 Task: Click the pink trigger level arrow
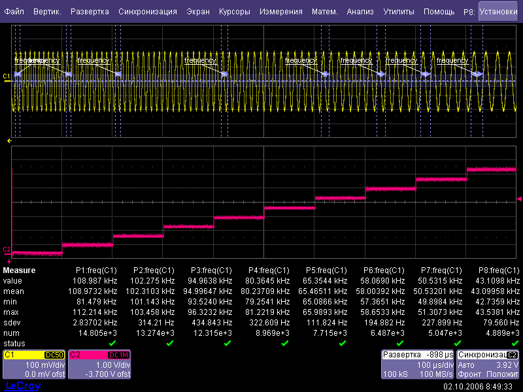(519, 201)
